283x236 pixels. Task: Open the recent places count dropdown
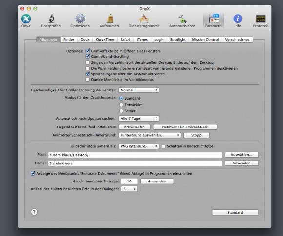(x=129, y=189)
